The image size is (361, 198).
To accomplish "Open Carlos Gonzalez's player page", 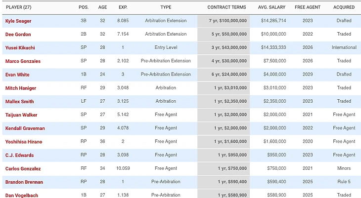I will tap(23, 169).
